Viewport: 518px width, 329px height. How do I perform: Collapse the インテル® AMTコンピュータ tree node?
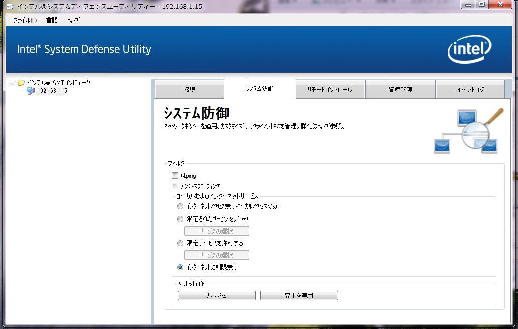click(x=12, y=83)
